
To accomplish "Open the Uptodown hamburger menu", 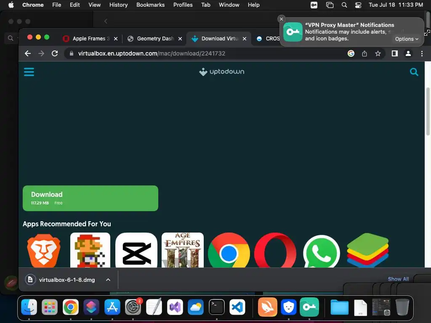I will point(29,72).
